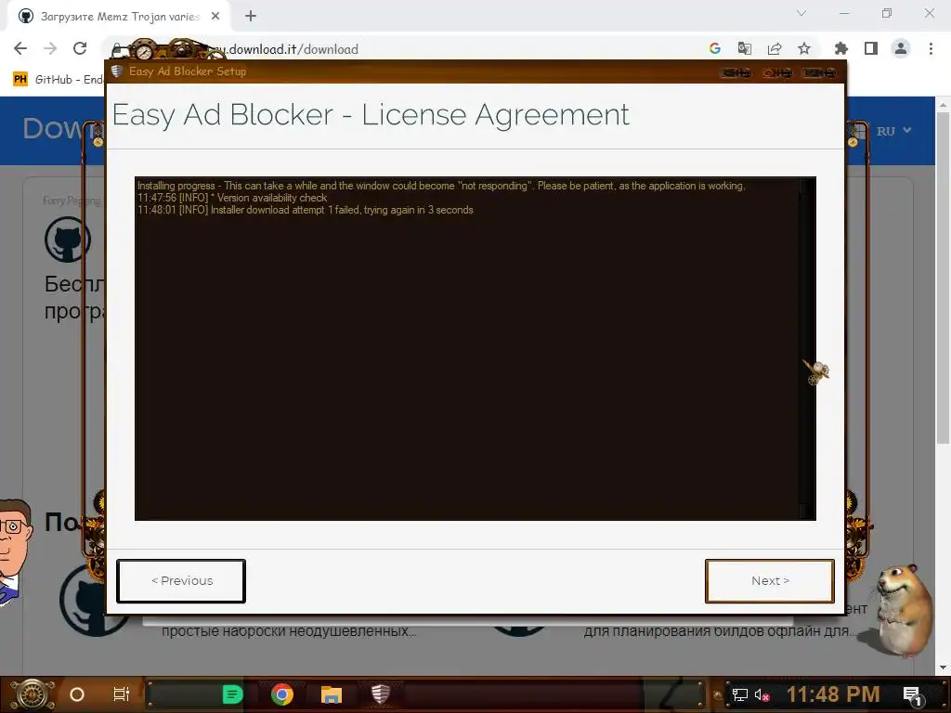Open the notification center icon

coord(913,695)
